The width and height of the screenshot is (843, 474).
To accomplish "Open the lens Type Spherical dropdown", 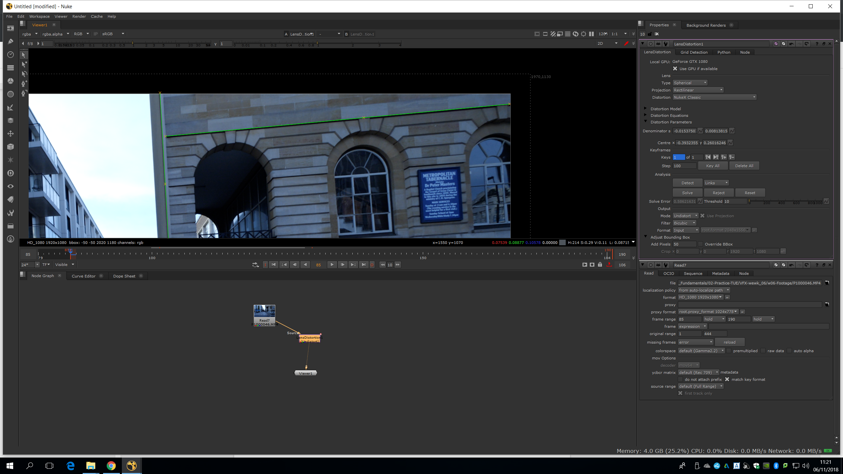I will pyautogui.click(x=690, y=83).
